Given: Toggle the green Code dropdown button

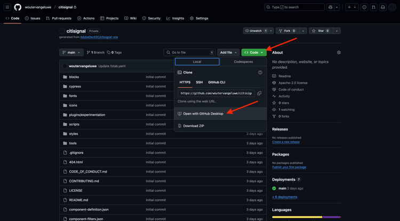Looking at the screenshot, I should [254, 52].
